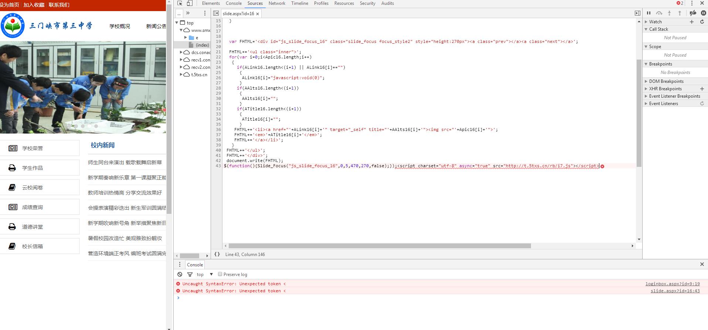Hide debugger sidebar icon
The image size is (708, 330).
pyautogui.click(x=637, y=13)
